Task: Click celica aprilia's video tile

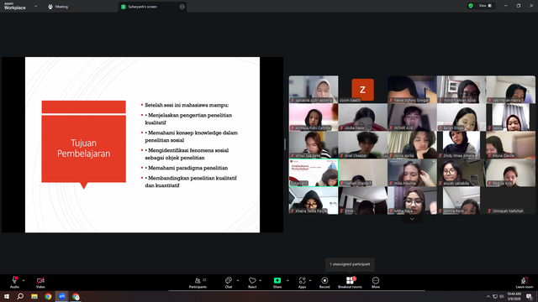Action: click(x=412, y=145)
